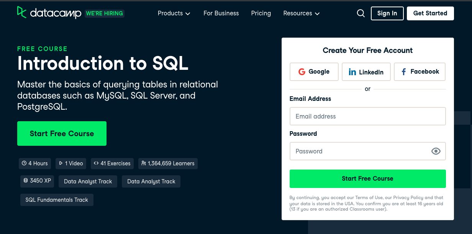Viewport: 472px width, 234px height.
Task: Start the free course from the hero button
Action: pyautogui.click(x=62, y=133)
